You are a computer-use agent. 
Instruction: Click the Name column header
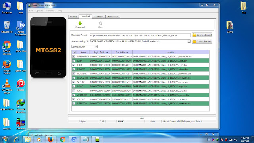(83, 52)
